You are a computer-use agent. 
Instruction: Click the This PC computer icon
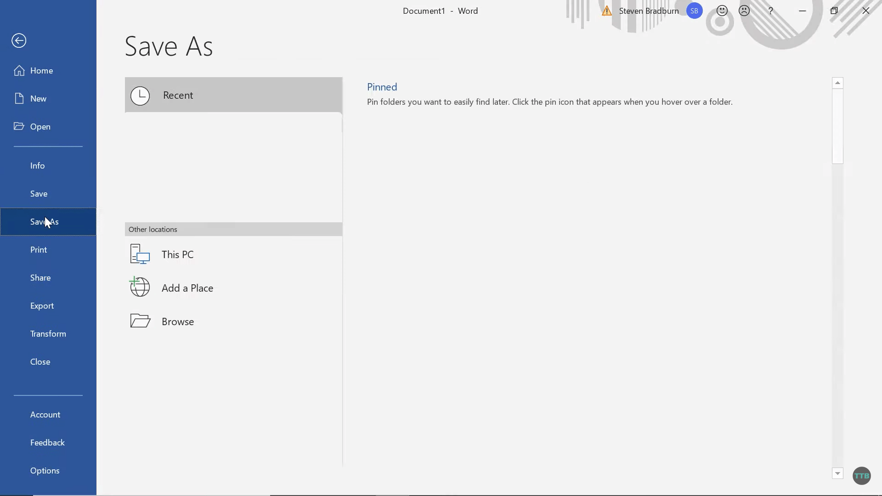(140, 254)
